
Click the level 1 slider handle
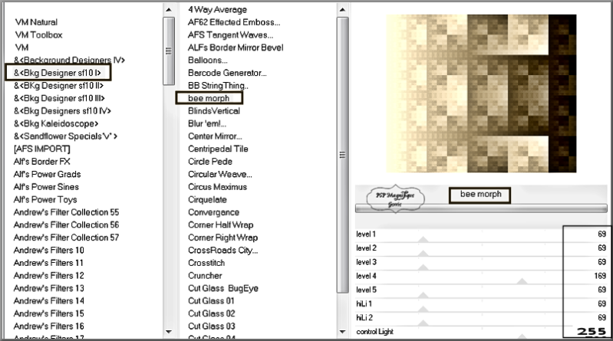(423, 239)
